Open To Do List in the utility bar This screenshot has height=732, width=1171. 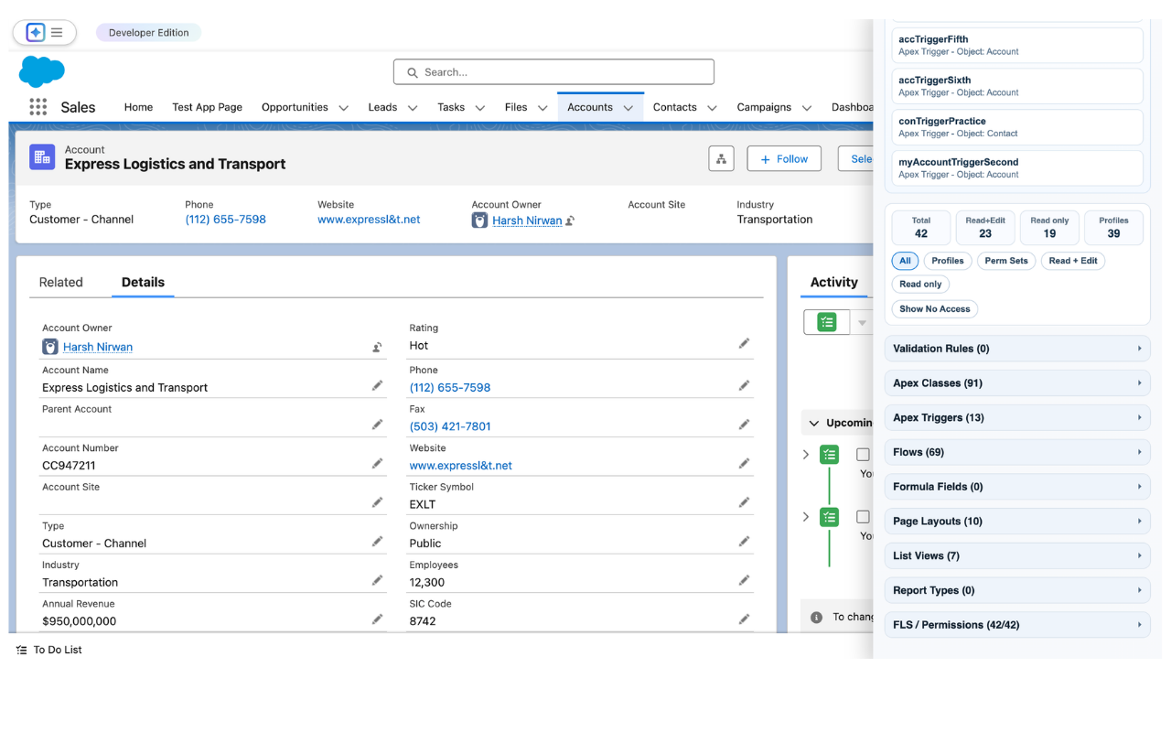(x=48, y=650)
